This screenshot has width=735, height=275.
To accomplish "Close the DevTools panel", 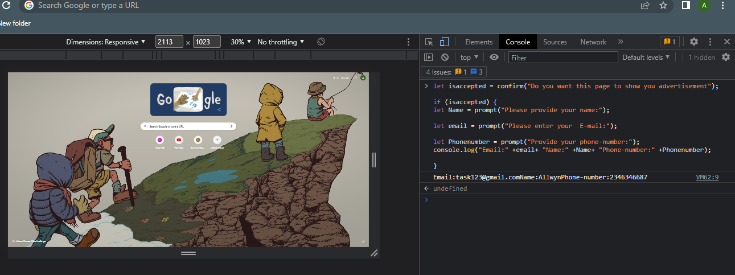I will point(727,42).
